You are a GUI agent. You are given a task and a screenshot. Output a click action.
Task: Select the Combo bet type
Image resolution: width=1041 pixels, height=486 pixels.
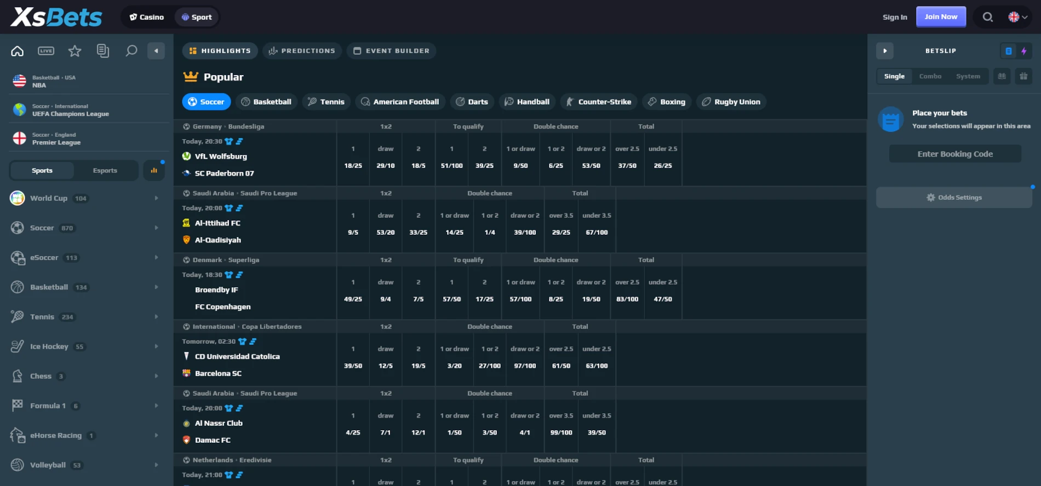pyautogui.click(x=930, y=76)
